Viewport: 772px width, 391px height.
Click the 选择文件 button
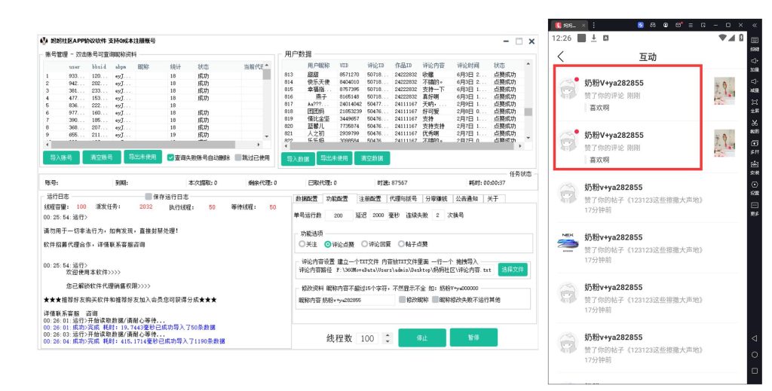point(513,269)
